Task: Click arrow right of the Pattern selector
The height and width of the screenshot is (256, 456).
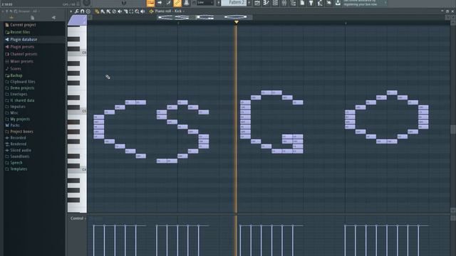Action: pyautogui.click(x=249, y=3)
